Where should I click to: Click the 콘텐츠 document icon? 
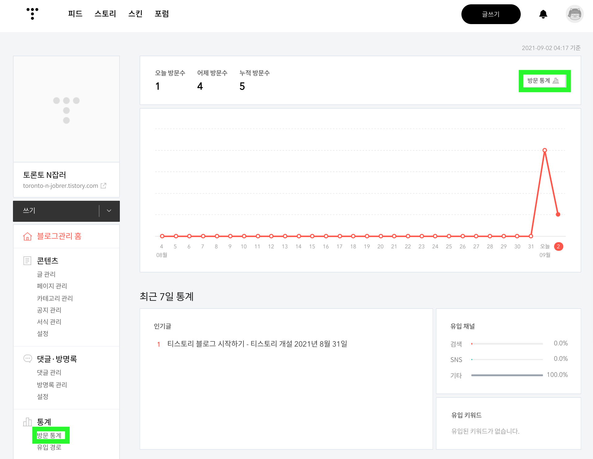click(27, 261)
